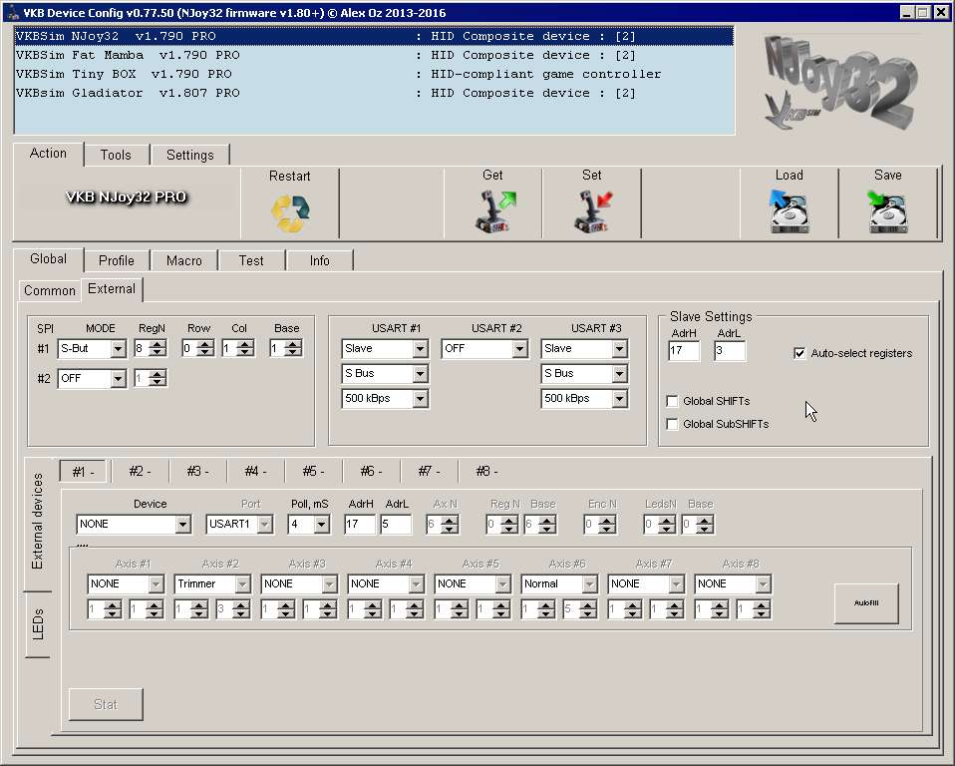Open the Port USART1 dropdown
The image size is (955, 766).
click(x=239, y=524)
